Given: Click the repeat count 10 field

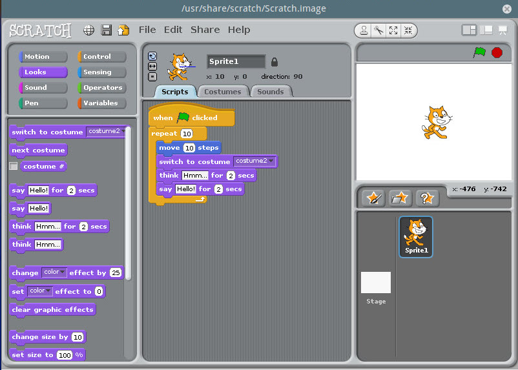Looking at the screenshot, I should pos(187,134).
